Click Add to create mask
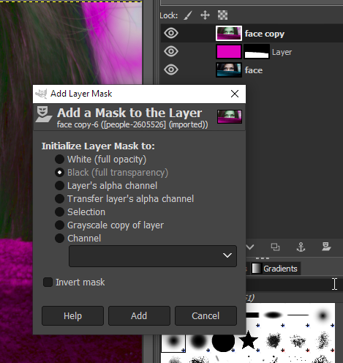Screen dimensions: 343x363 tap(139, 316)
